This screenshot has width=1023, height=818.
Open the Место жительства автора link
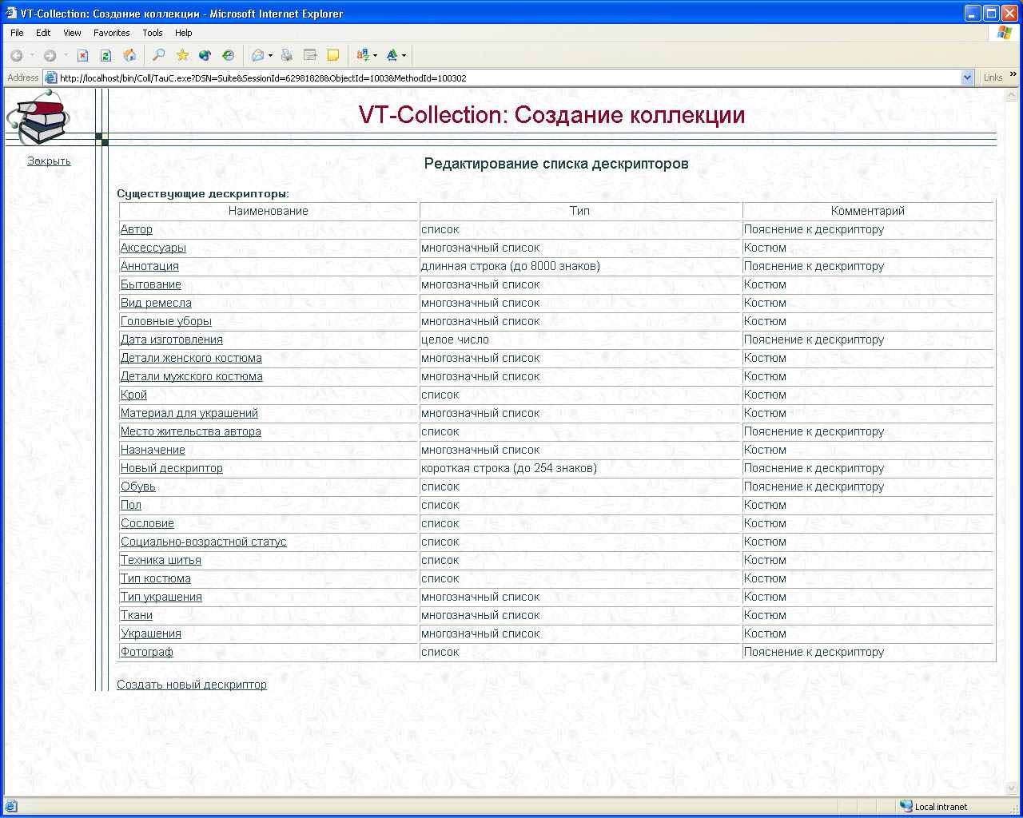[191, 431]
